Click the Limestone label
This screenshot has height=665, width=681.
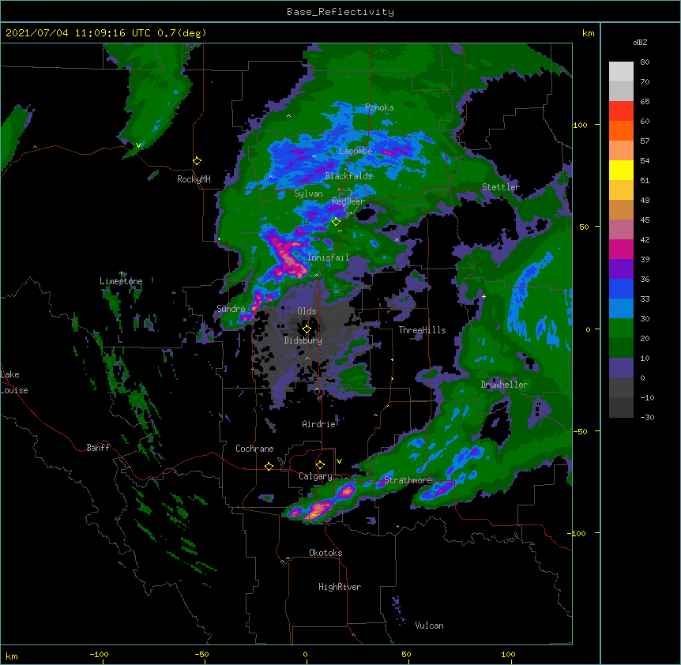121,281
